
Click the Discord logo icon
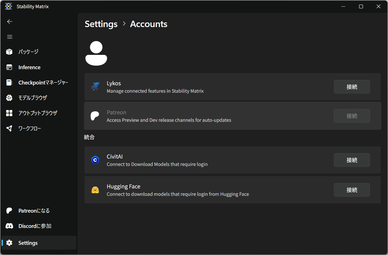9,226
